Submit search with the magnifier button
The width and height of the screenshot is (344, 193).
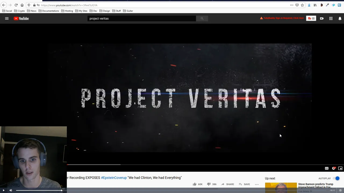(202, 18)
